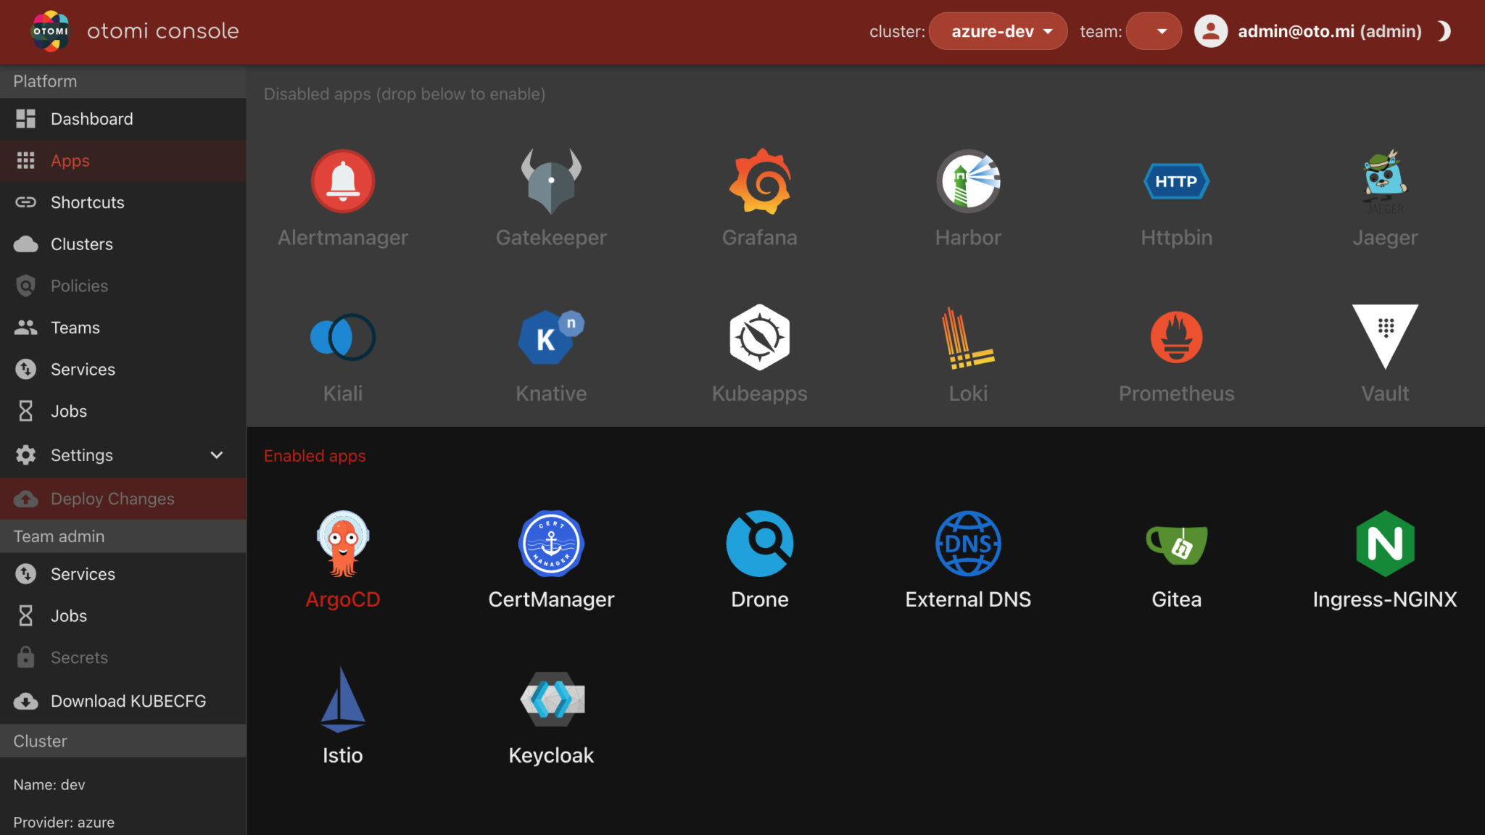Click the Deploy Changes button
Image resolution: width=1485 pixels, height=835 pixels.
[123, 499]
